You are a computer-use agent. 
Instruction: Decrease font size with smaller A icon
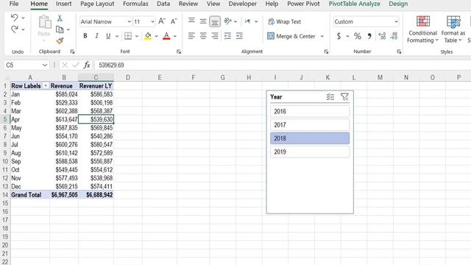click(174, 21)
